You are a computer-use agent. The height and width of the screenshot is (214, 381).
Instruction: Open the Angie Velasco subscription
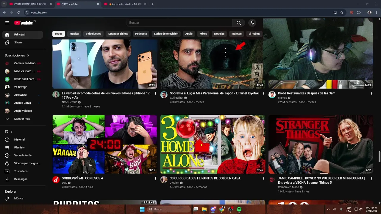coord(23,111)
